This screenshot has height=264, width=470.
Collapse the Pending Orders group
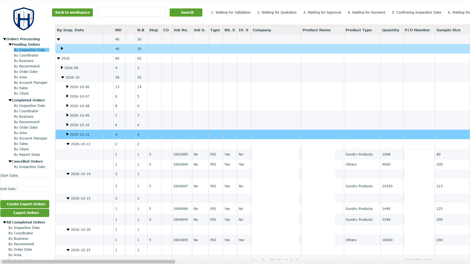point(10,45)
